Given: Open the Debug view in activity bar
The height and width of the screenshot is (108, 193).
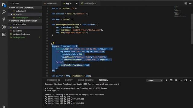Looking at the screenshot, I should coord(4,27).
